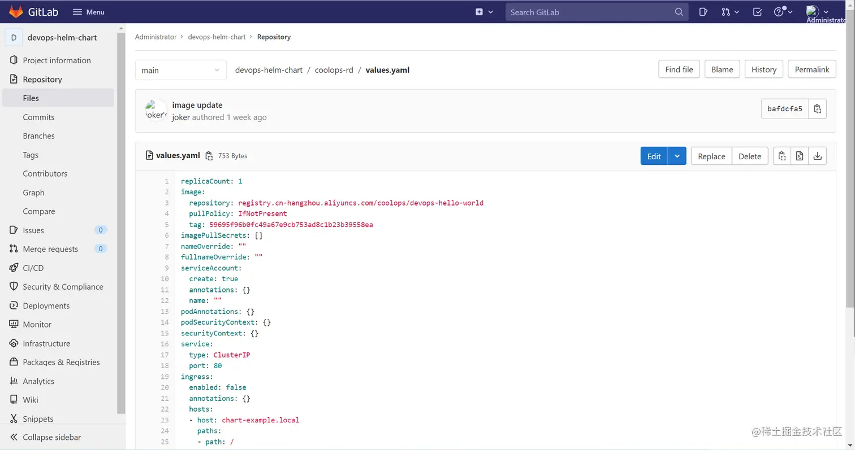
Task: Open Project information in sidebar
Action: tap(58, 60)
